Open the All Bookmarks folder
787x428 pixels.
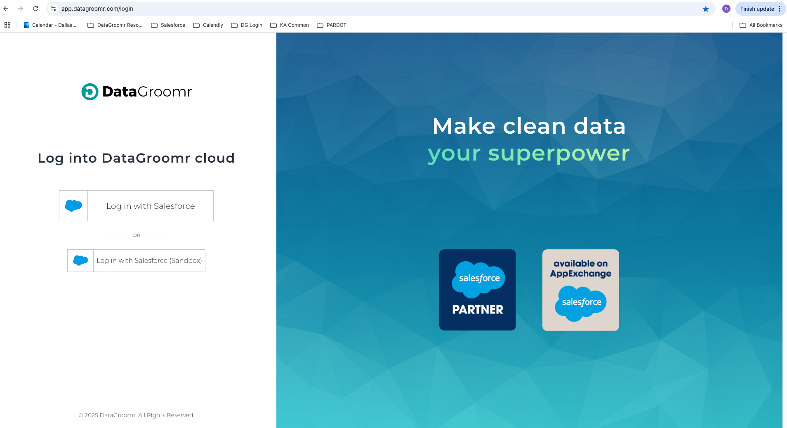tap(761, 25)
